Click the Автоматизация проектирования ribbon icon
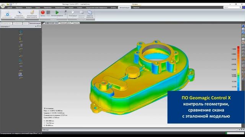245x137 pixels. click(32, 13)
